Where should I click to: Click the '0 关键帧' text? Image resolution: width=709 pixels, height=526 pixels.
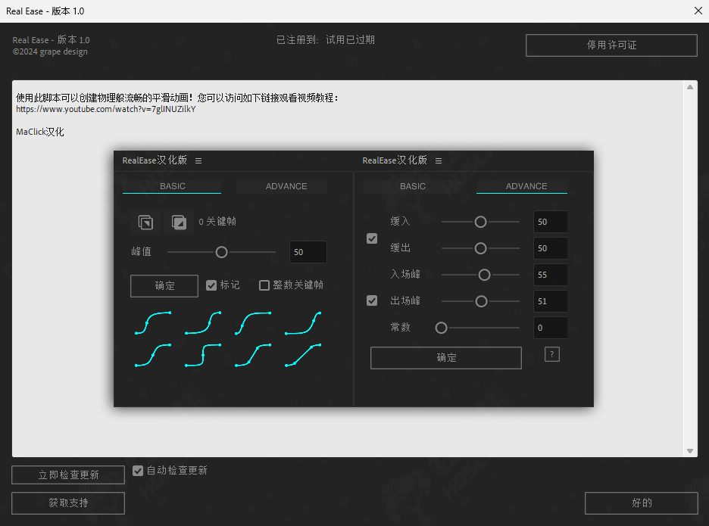click(x=217, y=222)
